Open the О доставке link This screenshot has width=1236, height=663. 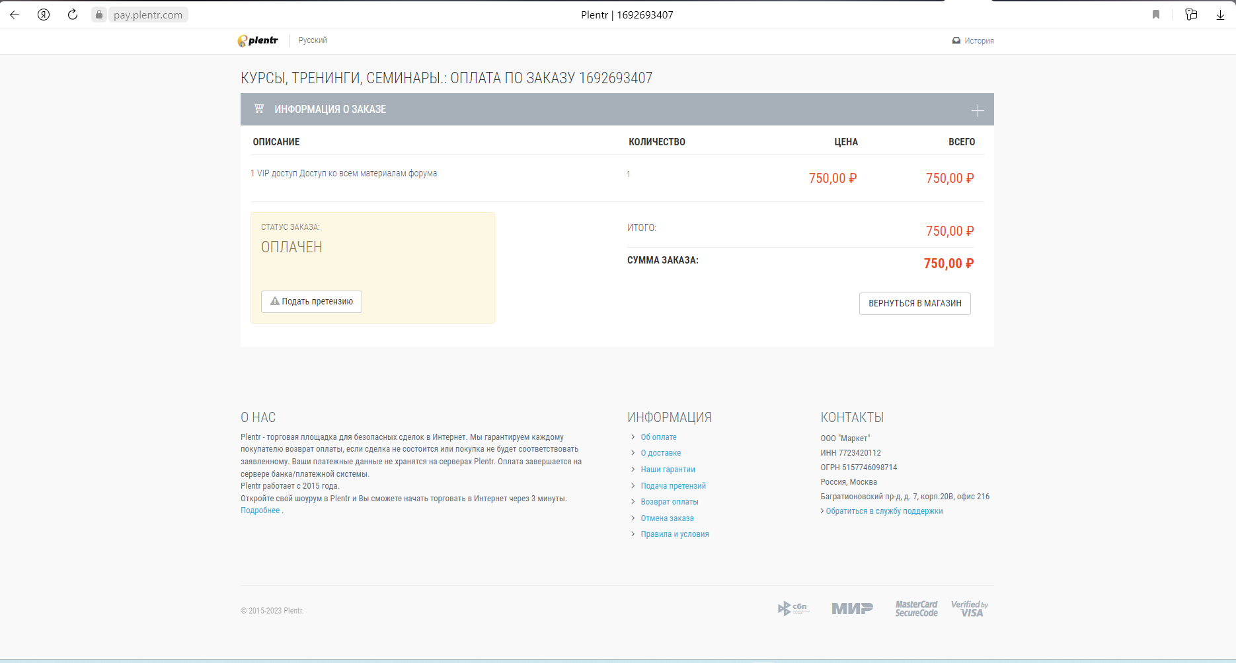[x=661, y=453]
